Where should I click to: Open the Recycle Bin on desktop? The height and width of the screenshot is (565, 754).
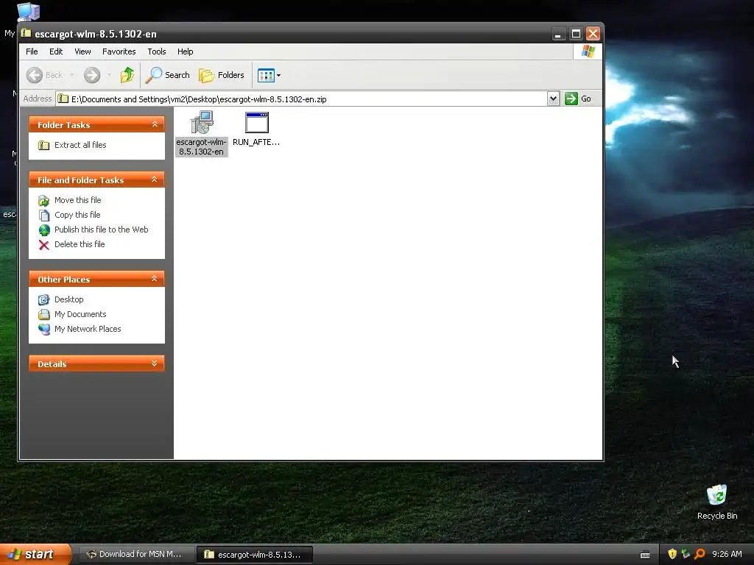point(717,502)
